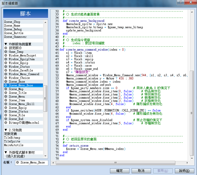Select the Window_Status script entry
This screenshot has height=175, width=197.
pos(23,67)
